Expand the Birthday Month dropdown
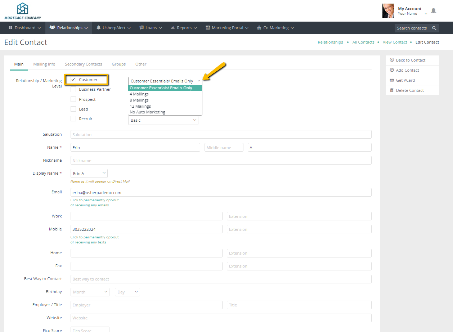 coord(90,292)
